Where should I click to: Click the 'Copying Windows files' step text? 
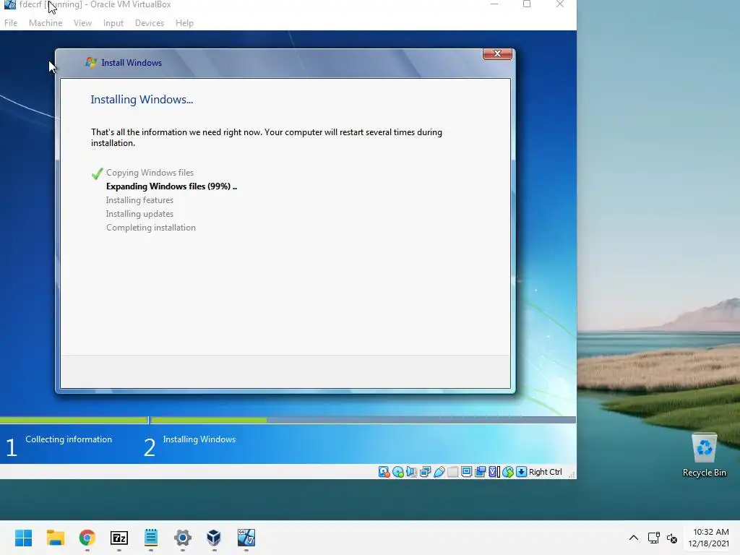pyautogui.click(x=150, y=173)
